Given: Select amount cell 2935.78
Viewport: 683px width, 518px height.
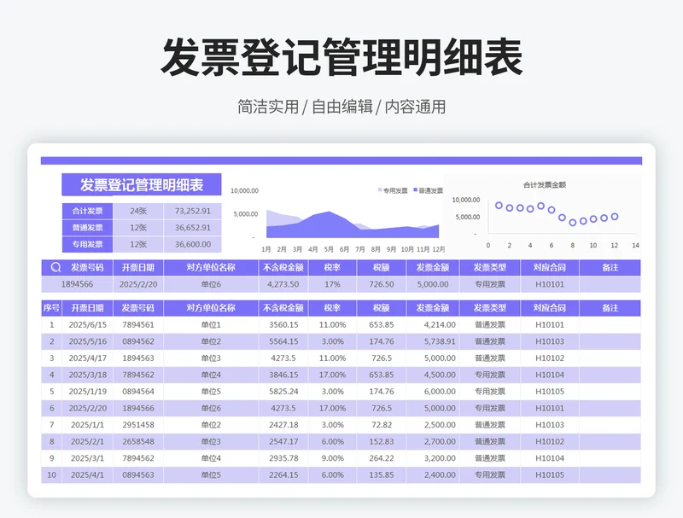Looking at the screenshot, I should coord(283,458).
